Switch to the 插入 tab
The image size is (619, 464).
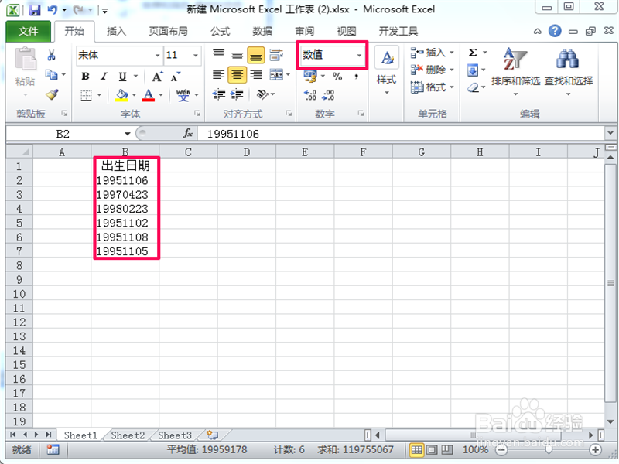tap(116, 31)
